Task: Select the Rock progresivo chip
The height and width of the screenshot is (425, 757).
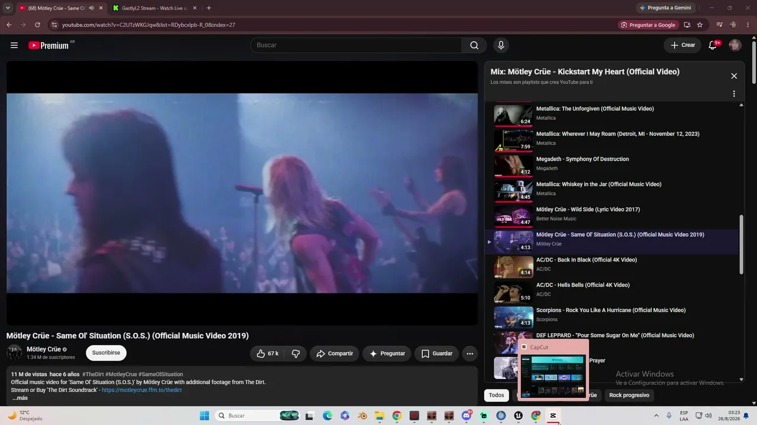Action: click(629, 395)
